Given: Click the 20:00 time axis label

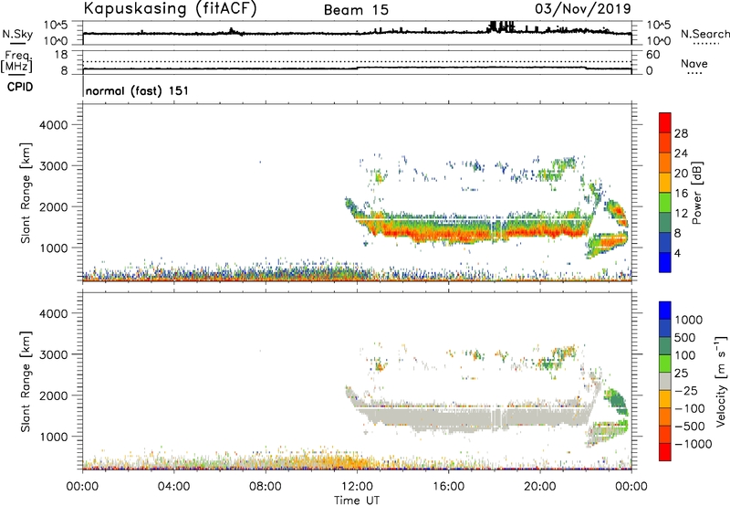Looking at the screenshot, I should 540,487.
